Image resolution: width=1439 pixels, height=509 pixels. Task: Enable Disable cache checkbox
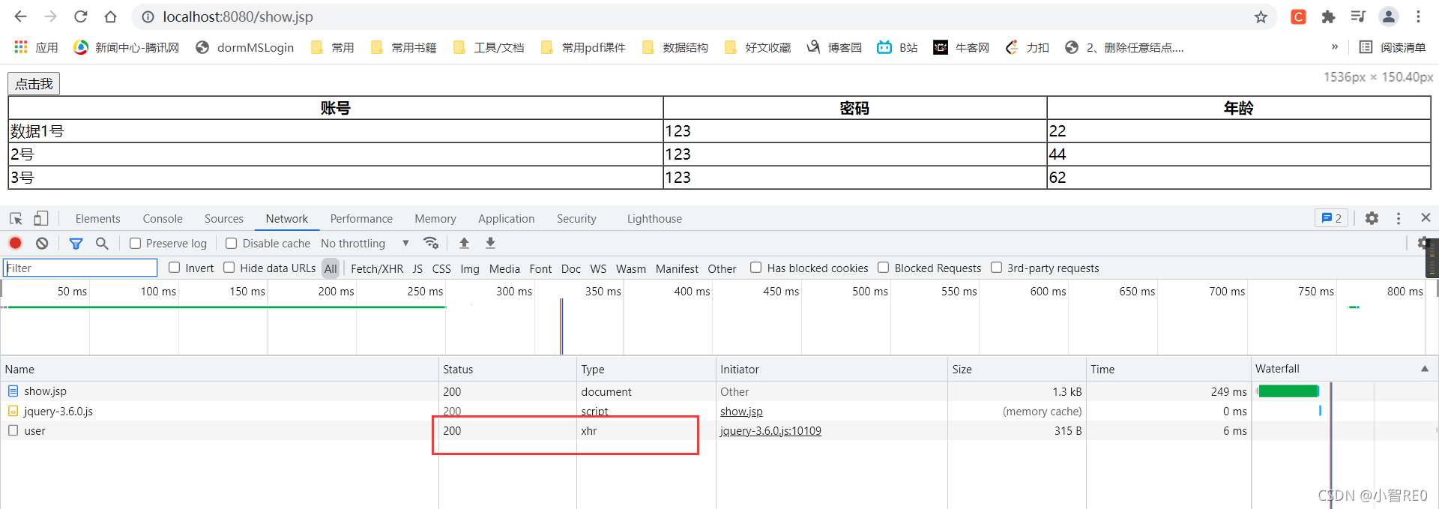click(232, 244)
